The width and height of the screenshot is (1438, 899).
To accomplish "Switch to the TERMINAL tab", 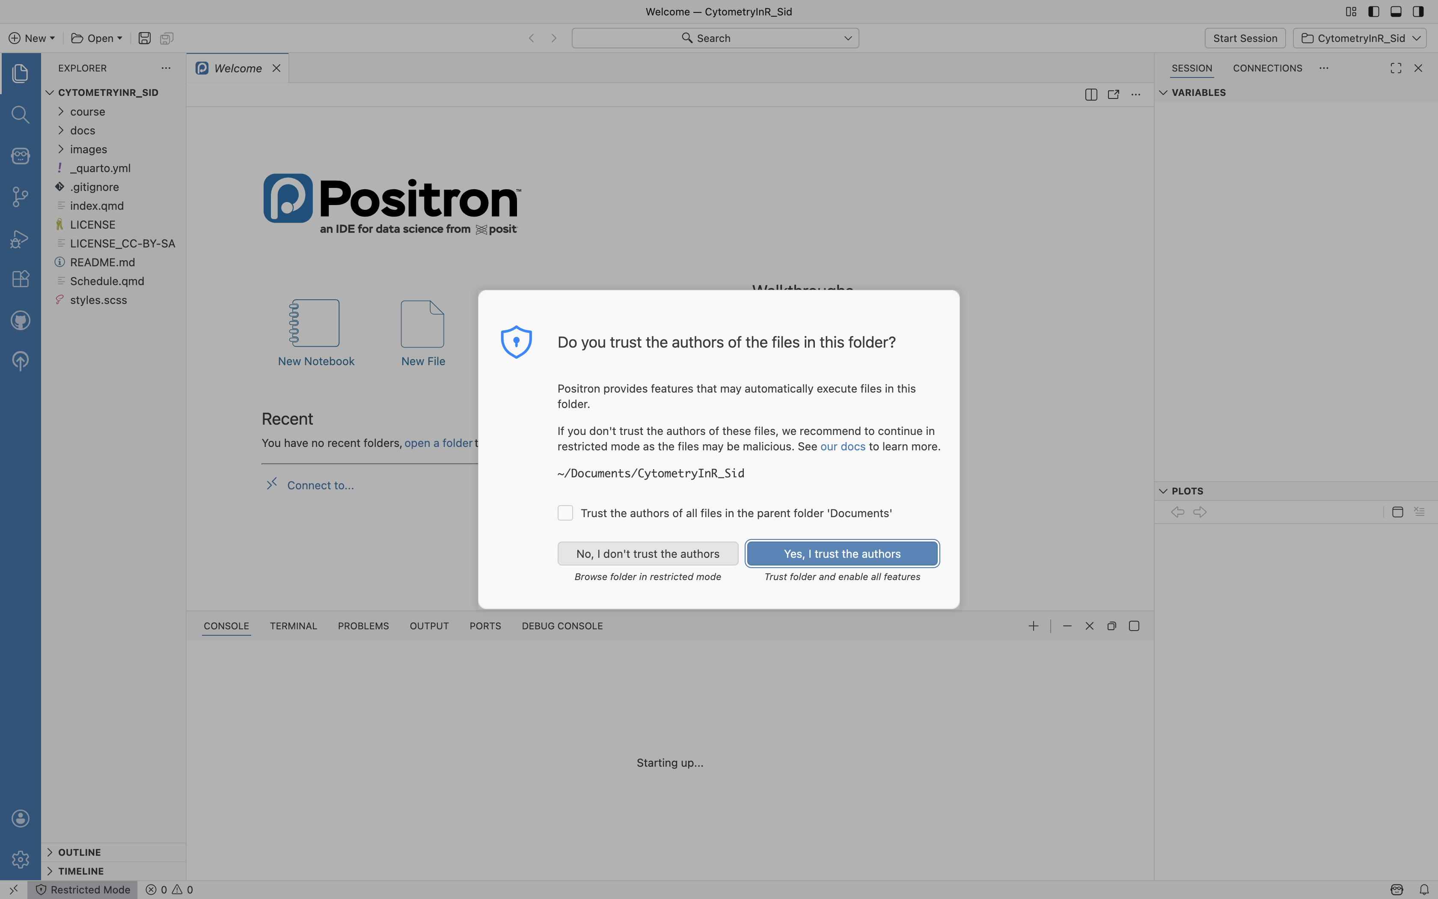I will [293, 626].
